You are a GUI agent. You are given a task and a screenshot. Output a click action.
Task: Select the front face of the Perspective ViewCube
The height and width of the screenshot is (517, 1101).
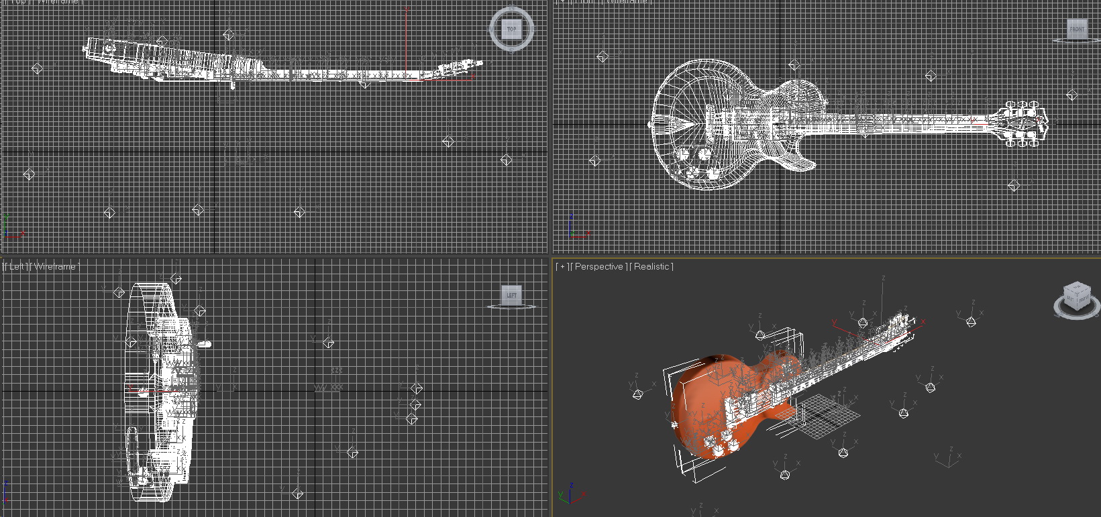[x=1082, y=299]
